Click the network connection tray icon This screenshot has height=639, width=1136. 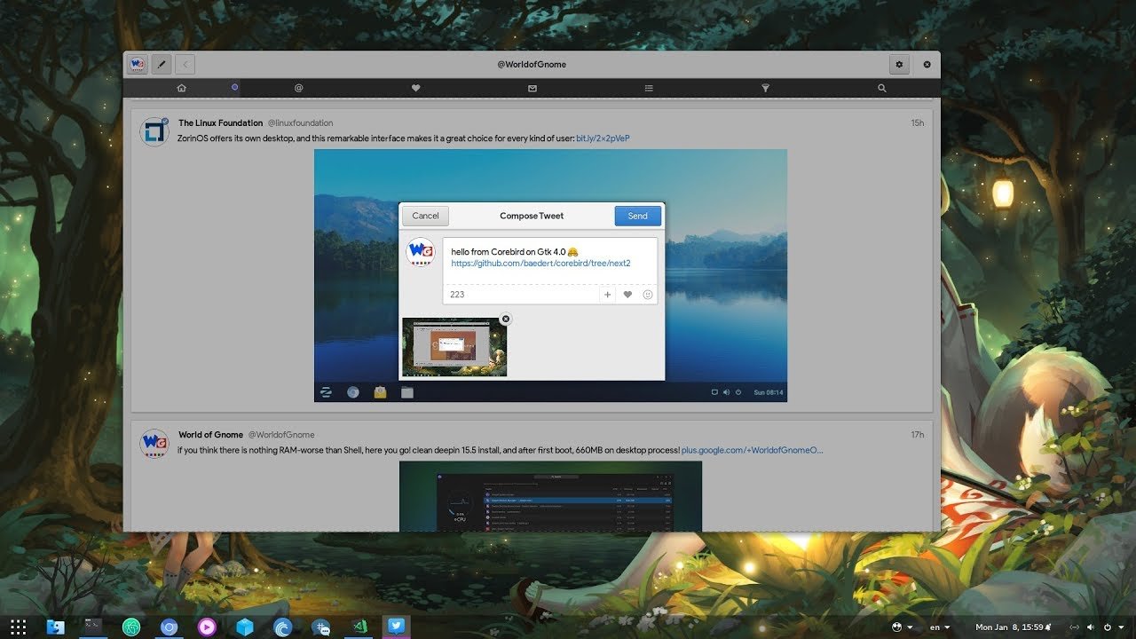pyautogui.click(x=1075, y=627)
